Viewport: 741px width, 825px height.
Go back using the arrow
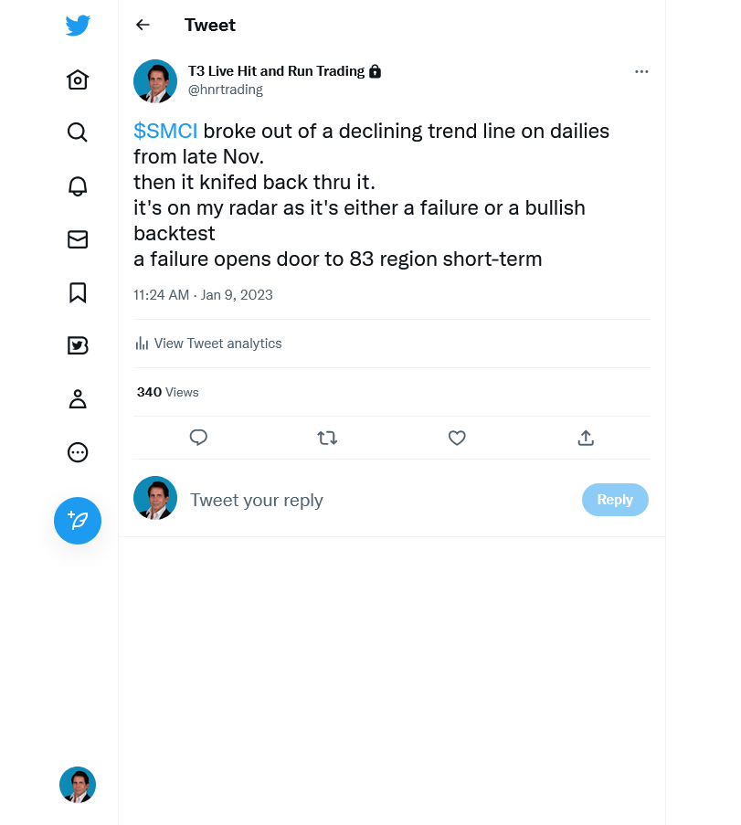tap(143, 25)
